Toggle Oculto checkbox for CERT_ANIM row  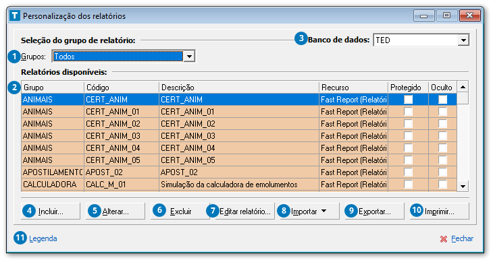pos(442,100)
